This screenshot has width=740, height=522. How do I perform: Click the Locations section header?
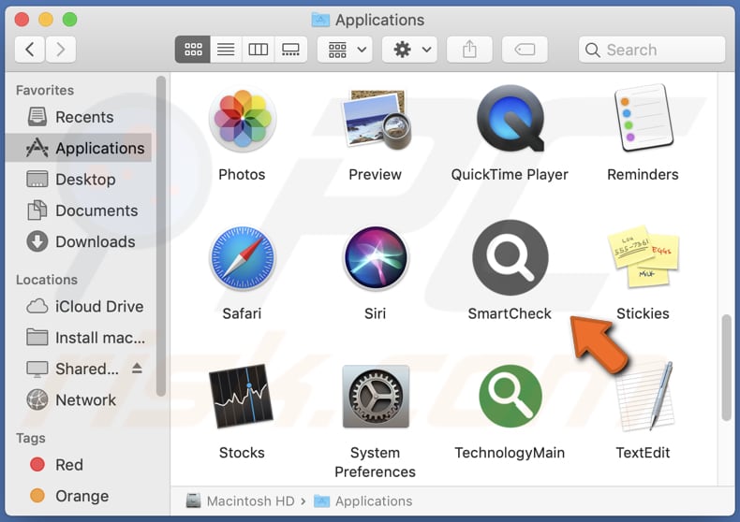[47, 280]
